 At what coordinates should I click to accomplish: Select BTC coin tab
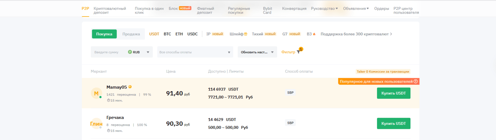click(x=167, y=34)
